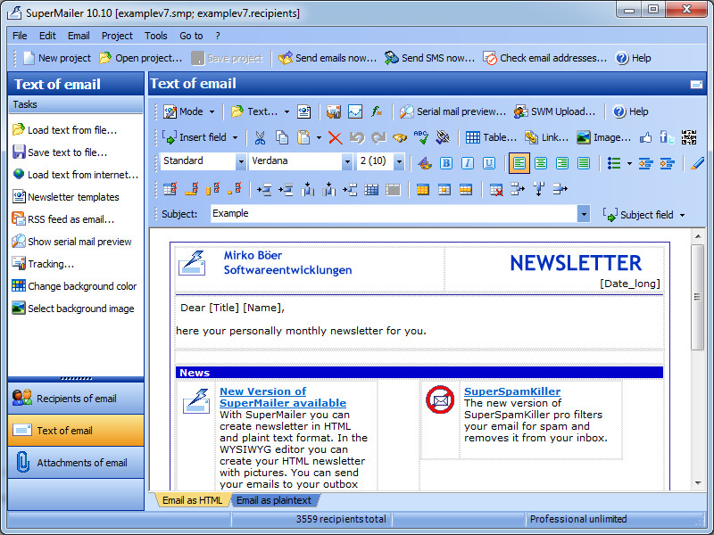Click New Version of SuperMailer available link

click(x=283, y=397)
